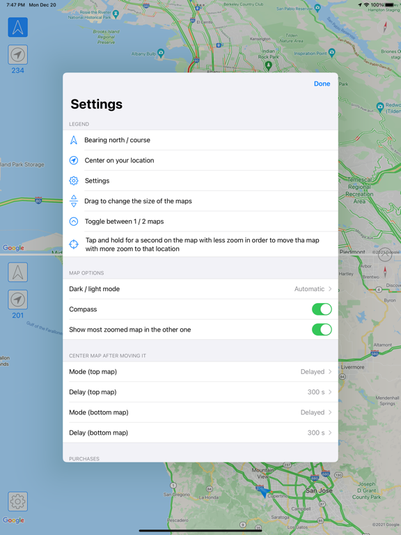Viewport: 401px width, 535px height.
Task: Tap the Livermore label on map
Action: click(x=352, y=367)
